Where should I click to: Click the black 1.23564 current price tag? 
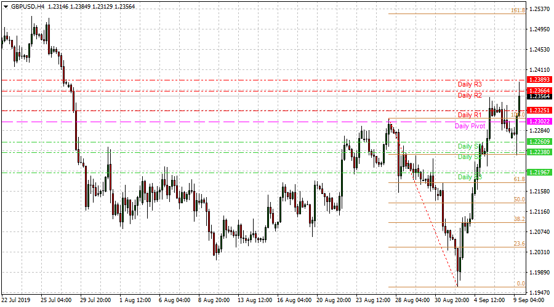tap(539, 96)
